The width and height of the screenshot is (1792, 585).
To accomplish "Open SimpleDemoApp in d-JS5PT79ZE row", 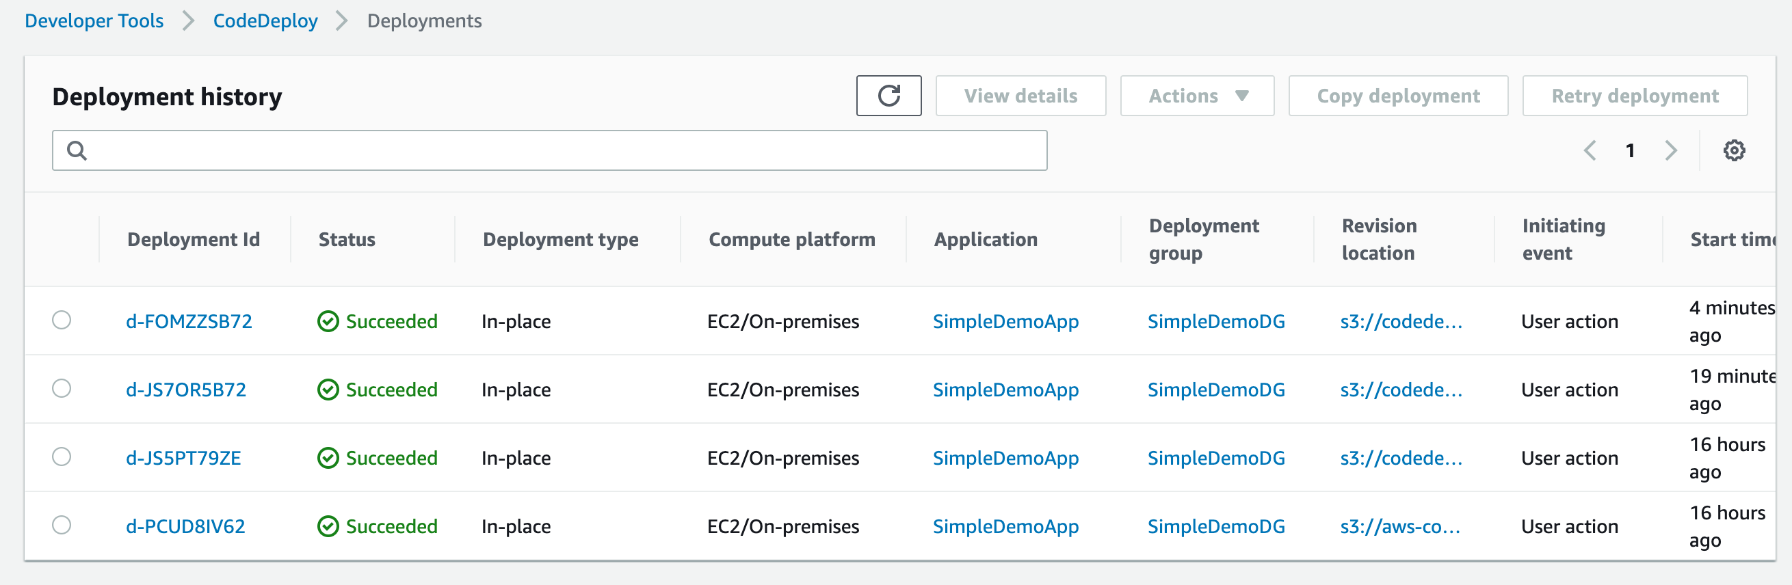I will [x=1005, y=458].
